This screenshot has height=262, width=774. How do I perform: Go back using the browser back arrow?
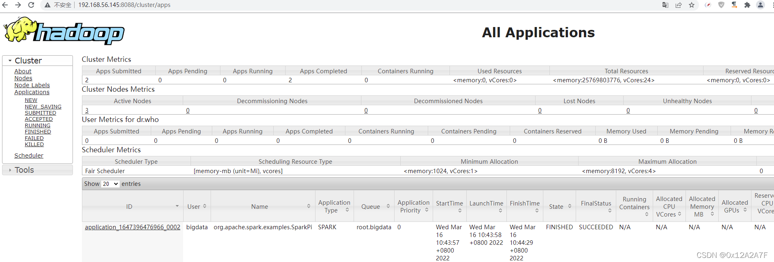[x=5, y=5]
